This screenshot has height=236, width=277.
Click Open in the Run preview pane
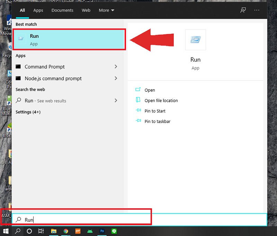[x=150, y=90]
